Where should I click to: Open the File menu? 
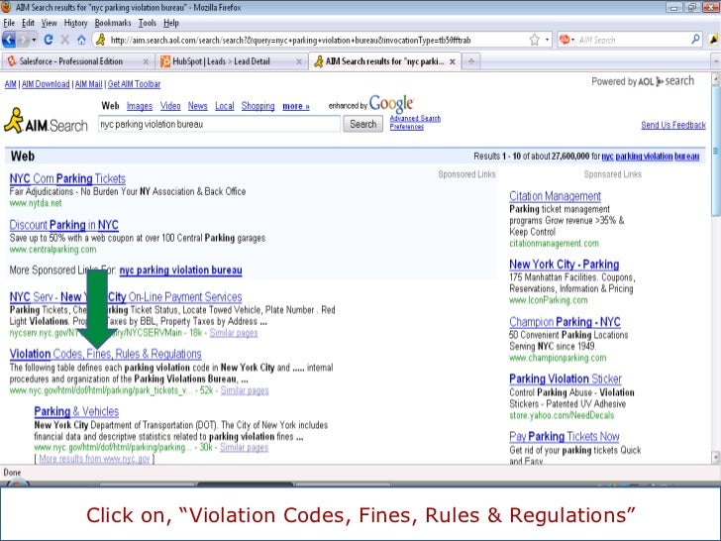9,23
